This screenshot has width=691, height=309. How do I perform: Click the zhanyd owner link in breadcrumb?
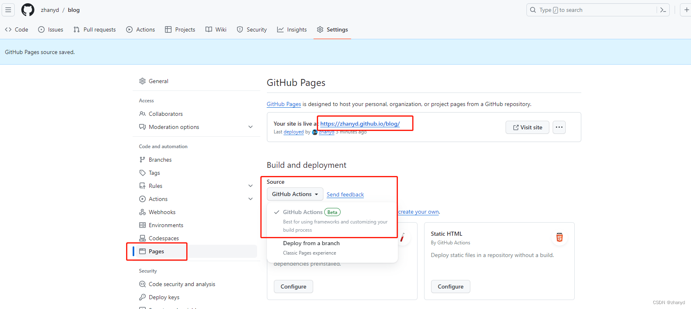(50, 10)
